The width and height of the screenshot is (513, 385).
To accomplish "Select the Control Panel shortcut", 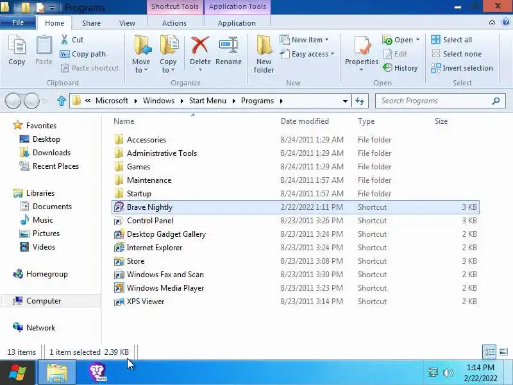I will 296,221.
